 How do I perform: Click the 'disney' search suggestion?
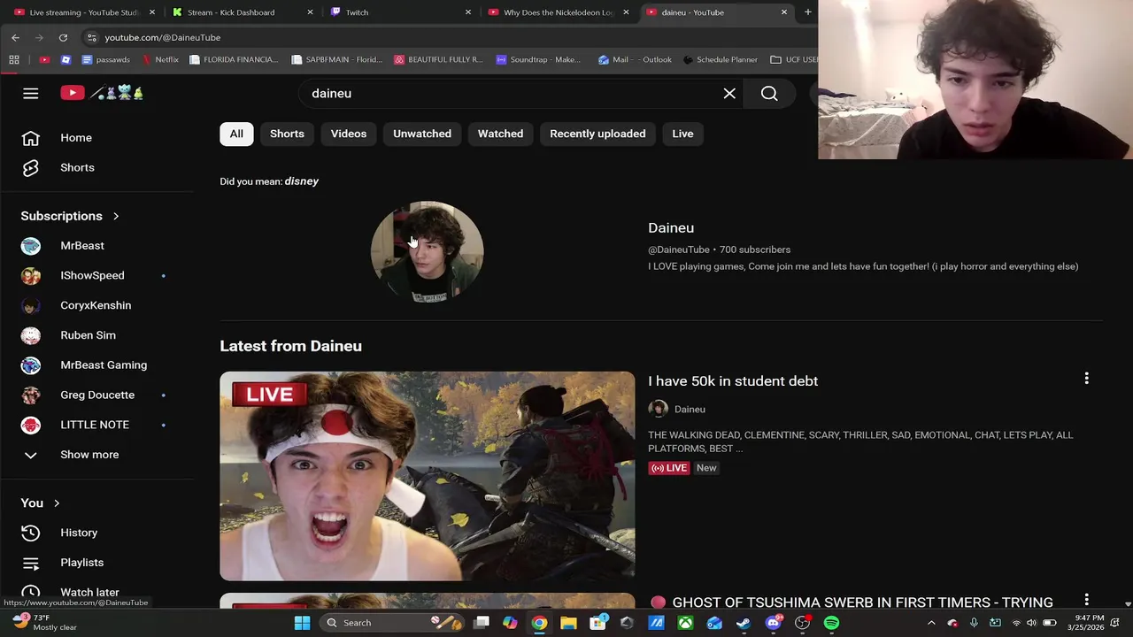[301, 181]
